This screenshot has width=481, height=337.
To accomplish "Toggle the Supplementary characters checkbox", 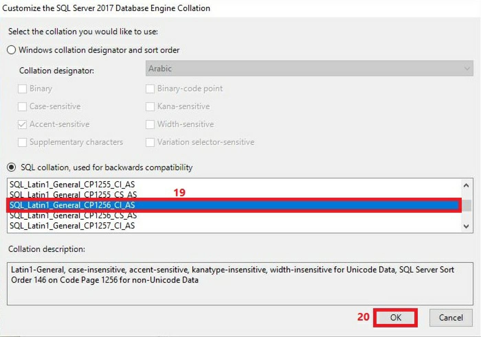I will [x=22, y=142].
